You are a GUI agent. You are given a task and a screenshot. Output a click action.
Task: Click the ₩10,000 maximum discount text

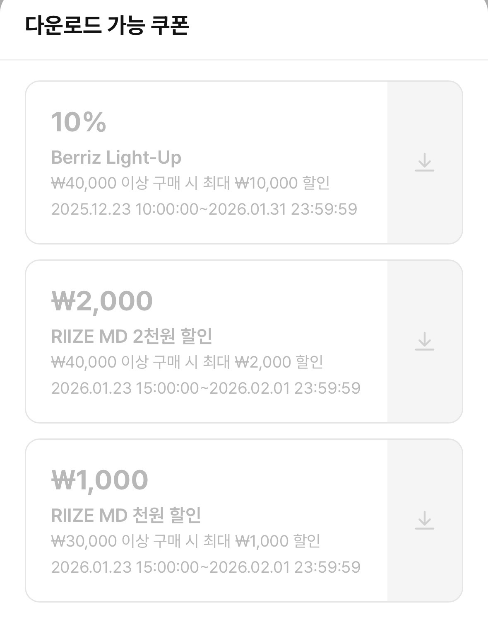tap(266, 183)
